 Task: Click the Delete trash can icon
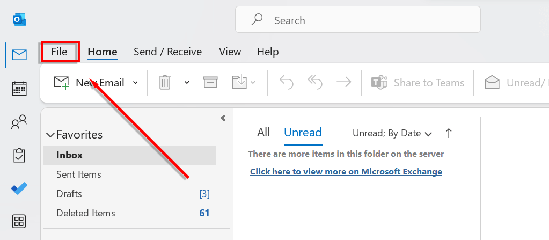(x=165, y=82)
